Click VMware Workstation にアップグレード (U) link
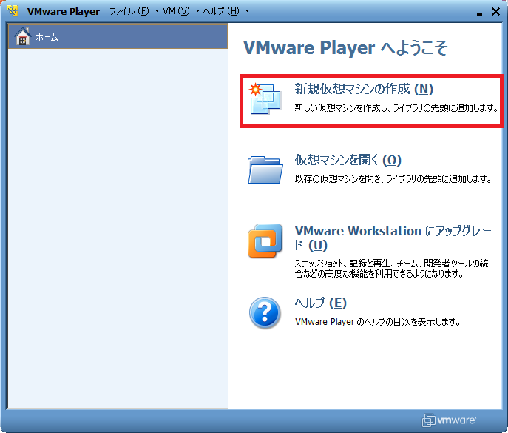This screenshot has height=433, width=508. (393, 238)
